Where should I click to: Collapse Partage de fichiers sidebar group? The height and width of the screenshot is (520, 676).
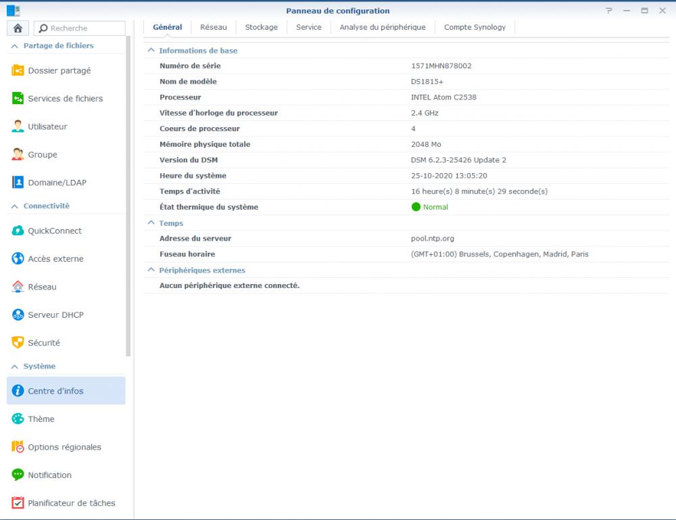click(x=15, y=46)
